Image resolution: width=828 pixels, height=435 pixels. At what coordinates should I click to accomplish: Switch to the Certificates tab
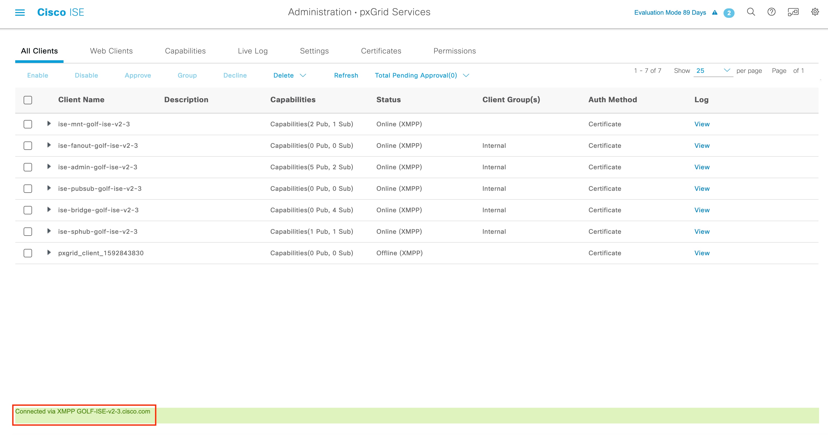(381, 51)
